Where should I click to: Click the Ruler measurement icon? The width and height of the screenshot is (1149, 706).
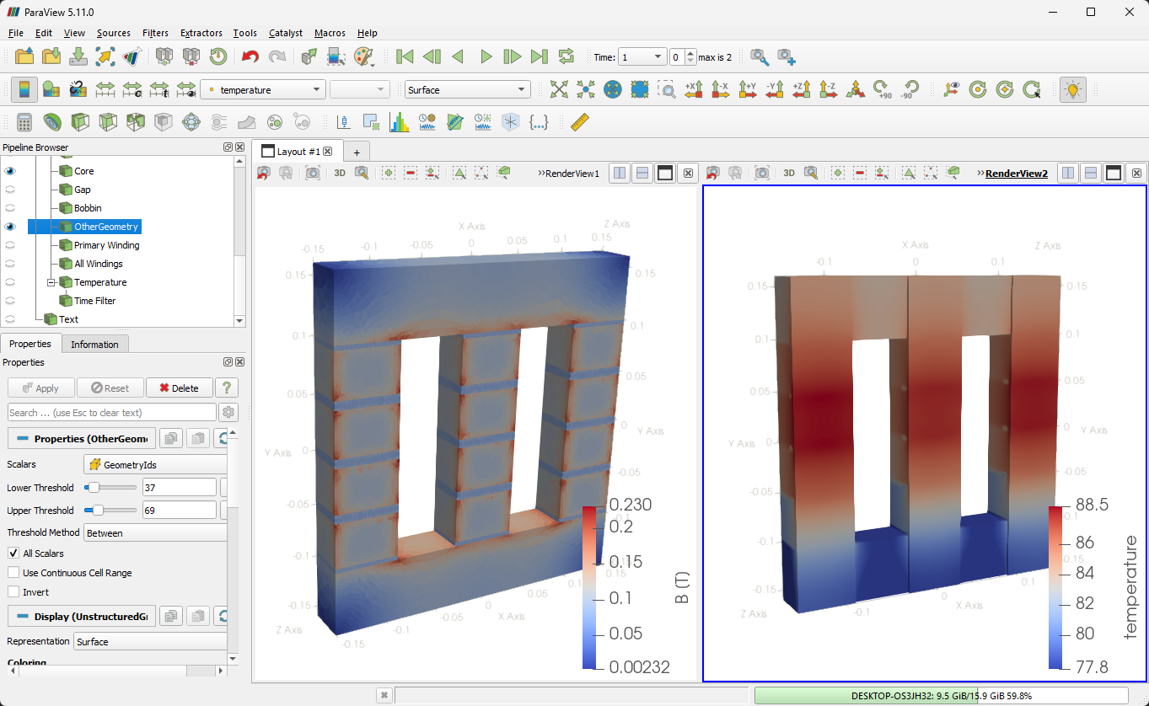point(578,122)
